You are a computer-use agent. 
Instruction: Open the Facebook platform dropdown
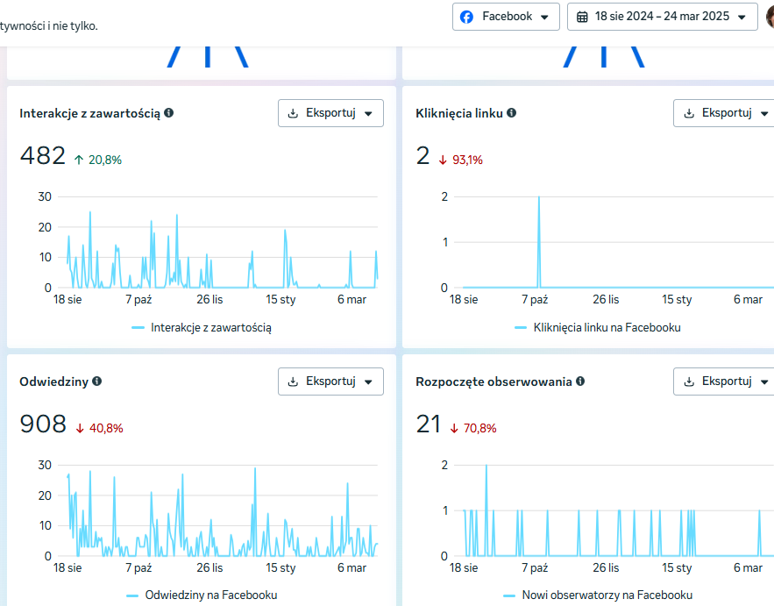(506, 17)
